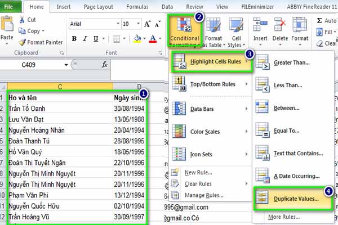
Task: Select the Text that Contains... rule
Action: point(293,154)
